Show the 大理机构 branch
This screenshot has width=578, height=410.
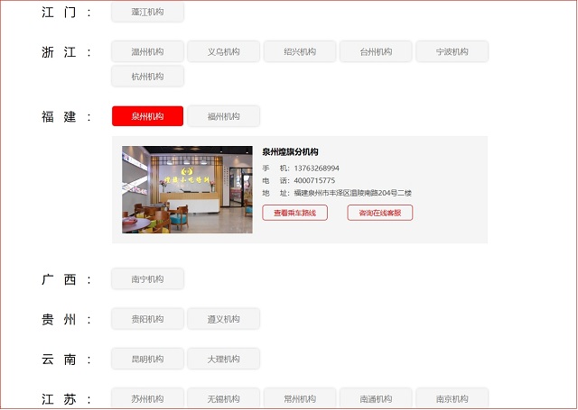pyautogui.click(x=223, y=359)
